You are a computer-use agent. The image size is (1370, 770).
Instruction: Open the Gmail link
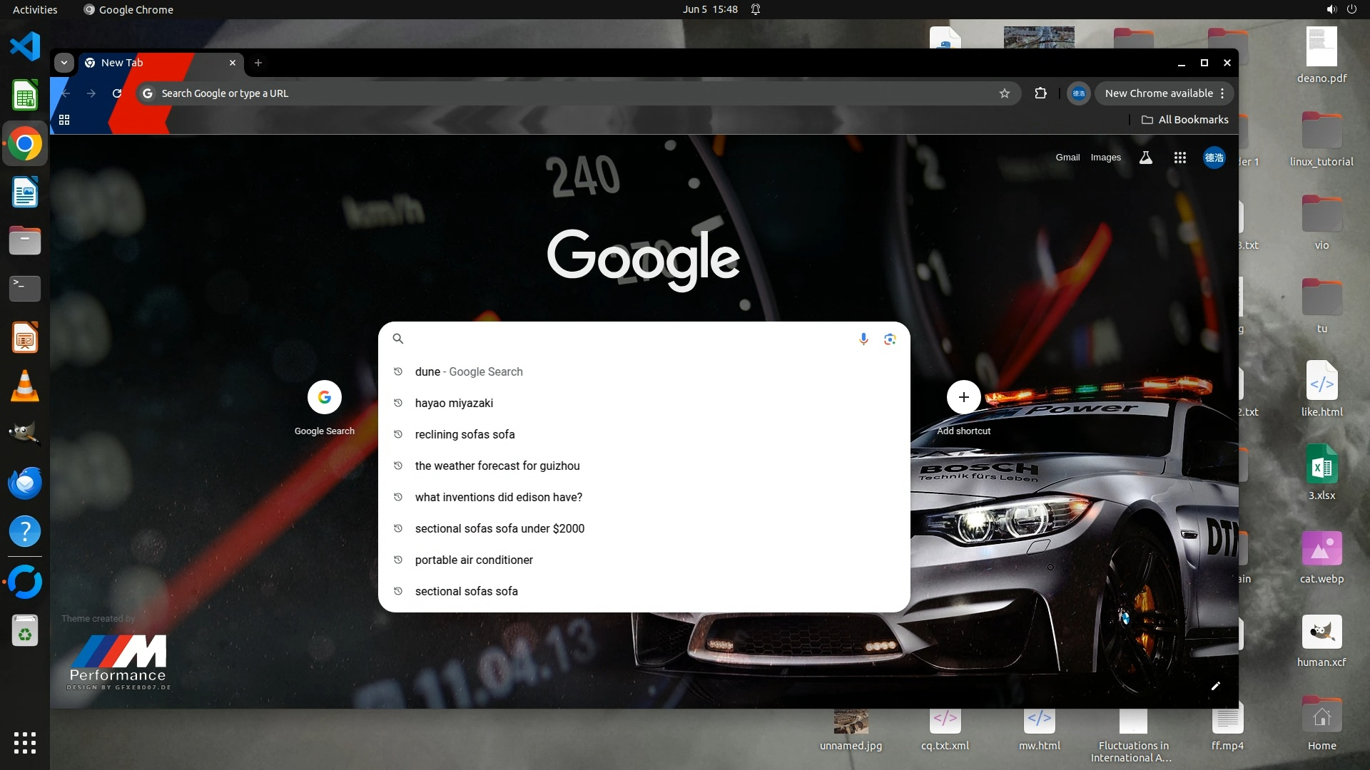(x=1067, y=158)
